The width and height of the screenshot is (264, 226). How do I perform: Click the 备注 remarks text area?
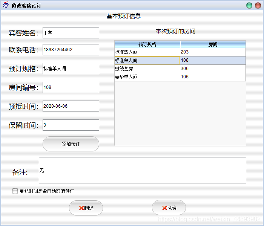[x=143, y=170]
